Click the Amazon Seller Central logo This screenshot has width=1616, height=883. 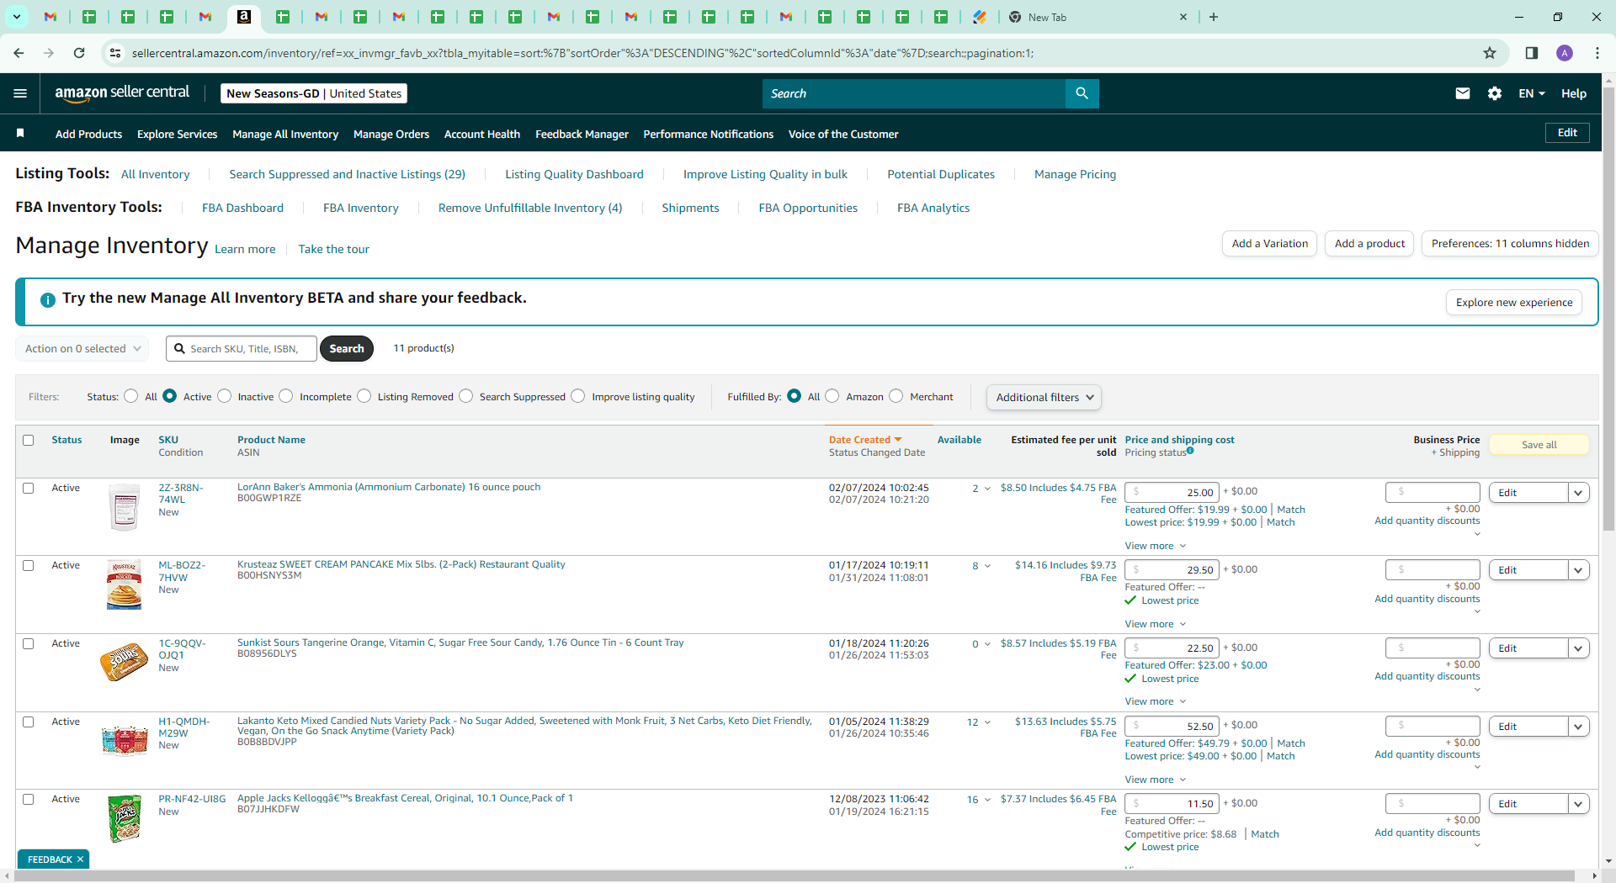[122, 93]
